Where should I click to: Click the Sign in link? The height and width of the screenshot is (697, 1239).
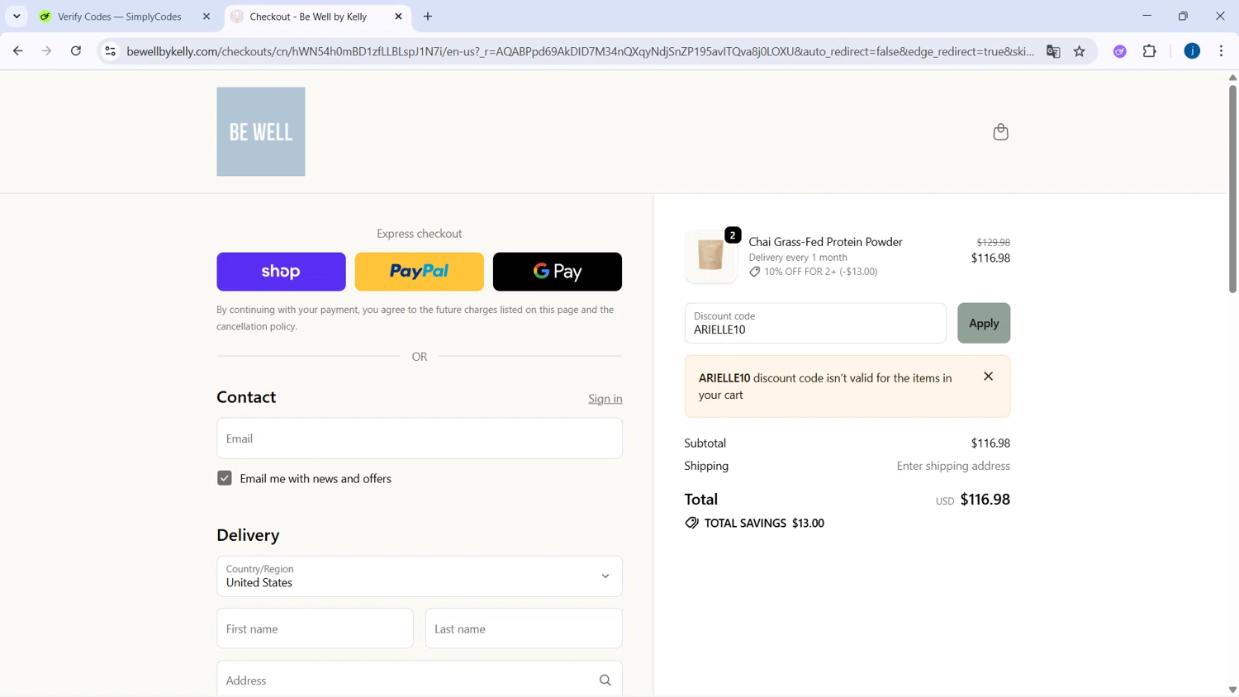click(605, 399)
